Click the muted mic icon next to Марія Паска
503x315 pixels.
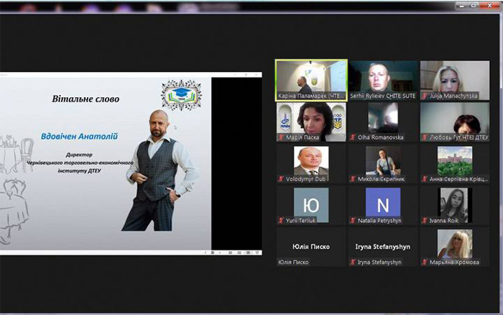point(281,137)
